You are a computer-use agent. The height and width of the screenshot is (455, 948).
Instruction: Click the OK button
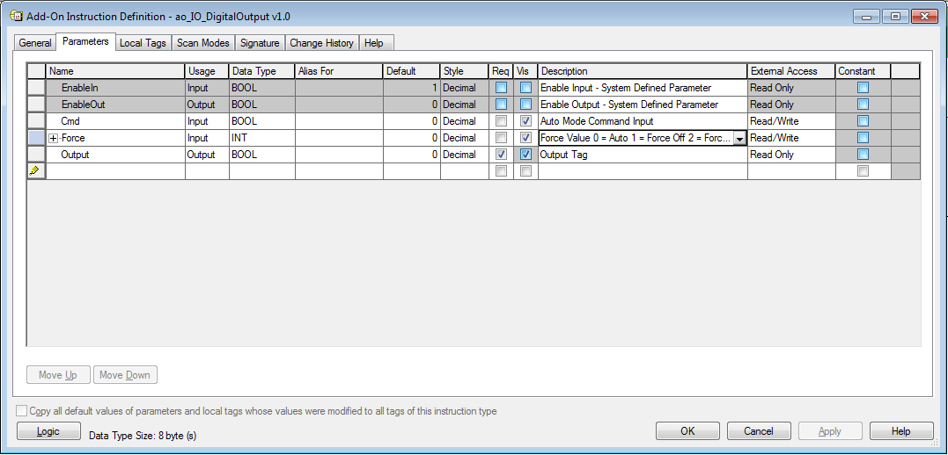point(687,431)
